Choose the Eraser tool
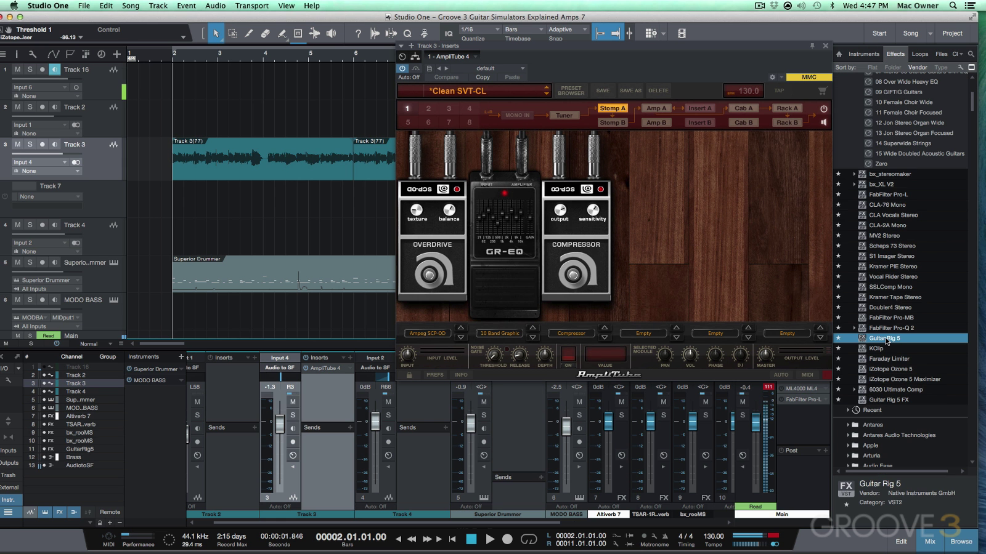Screen dimensions: 986x554 pyautogui.click(x=265, y=33)
